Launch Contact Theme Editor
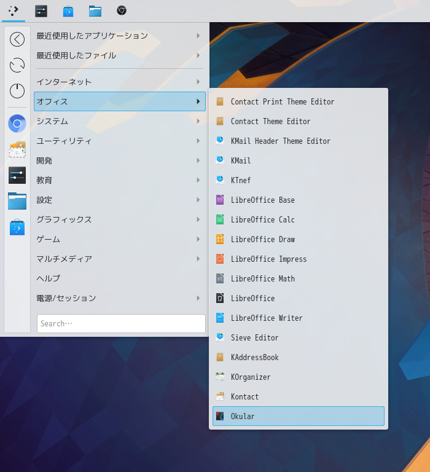 click(299, 121)
